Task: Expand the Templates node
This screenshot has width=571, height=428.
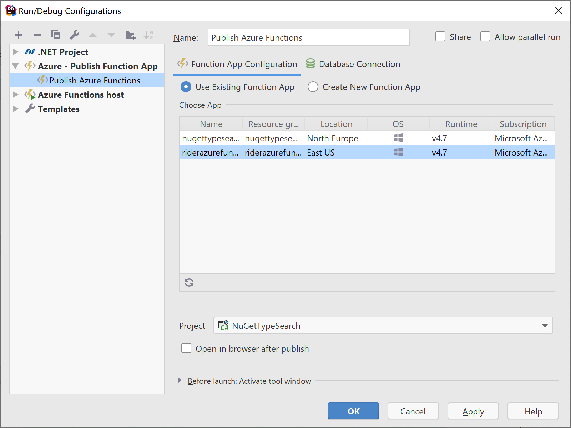Action: 16,109
